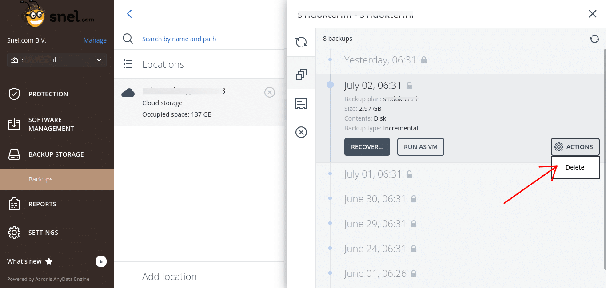
Task: Click the search magnifier icon
Action: tap(128, 39)
